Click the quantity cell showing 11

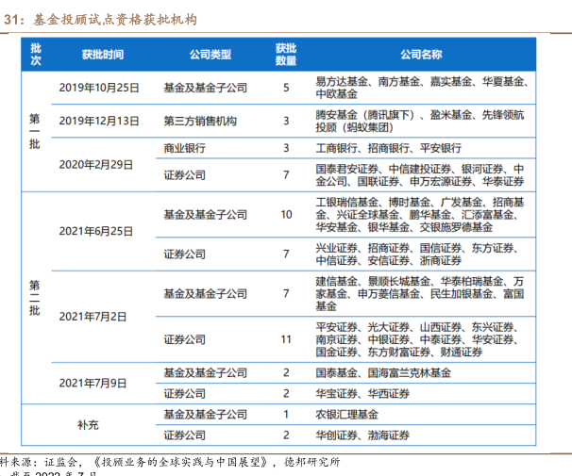point(286,338)
